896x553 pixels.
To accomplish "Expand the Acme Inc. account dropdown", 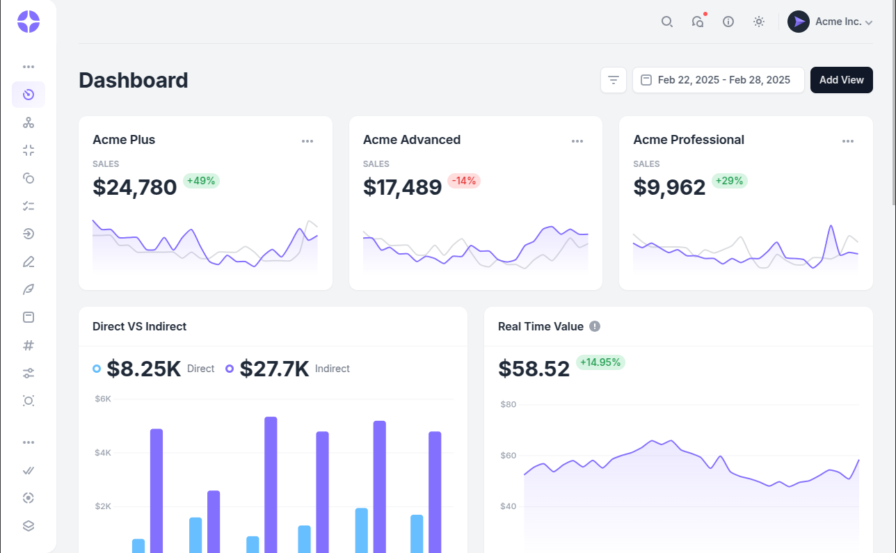I will 830,22.
